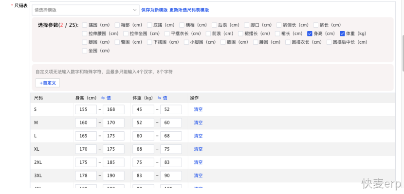Image resolution: width=404 pixels, height=194 pixels.
Task: Open the 请选择模版 template dropdown
Action: click(86, 10)
